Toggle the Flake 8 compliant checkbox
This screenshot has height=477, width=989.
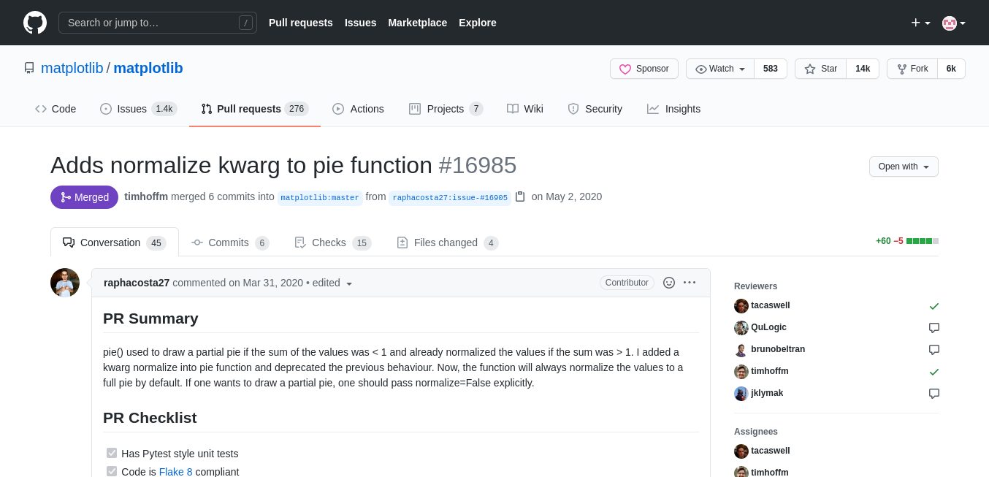tap(112, 471)
